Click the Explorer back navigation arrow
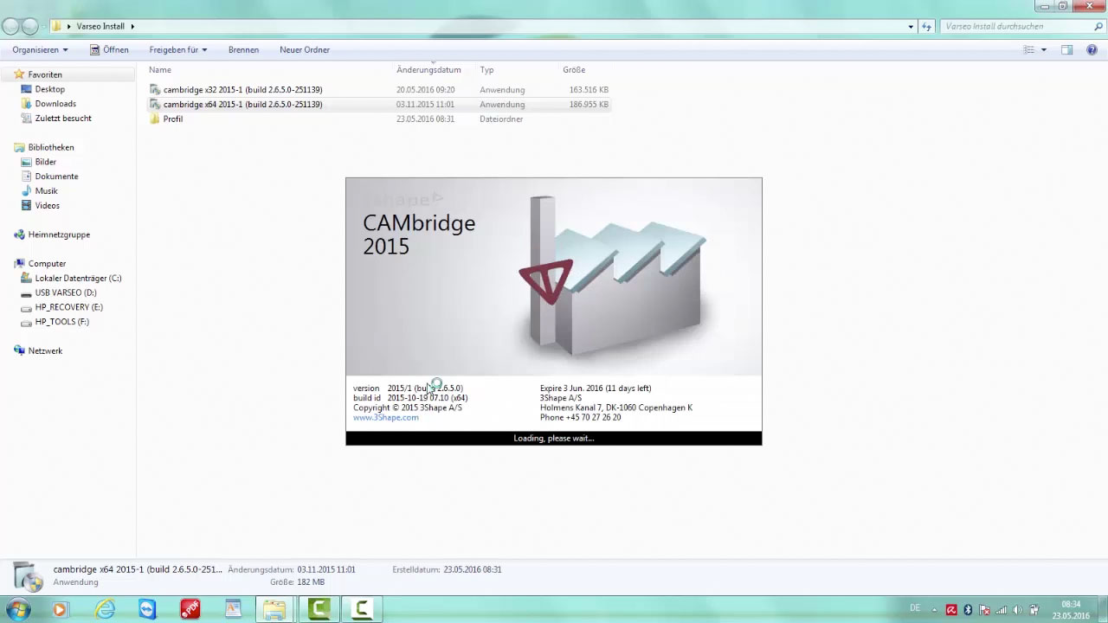The image size is (1108, 623). (x=11, y=27)
